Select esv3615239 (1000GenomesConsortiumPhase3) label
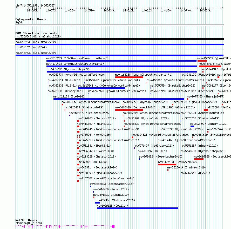This screenshot has height=229, width=231. click(x=77, y=58)
